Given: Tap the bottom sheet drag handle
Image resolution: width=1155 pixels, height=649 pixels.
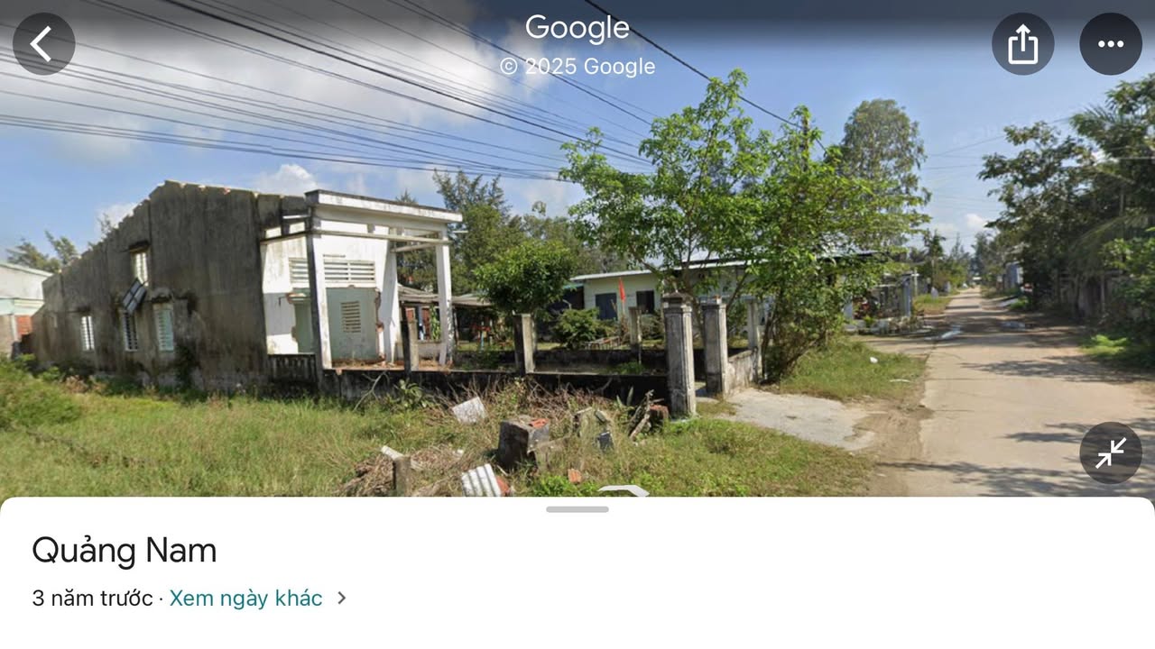Looking at the screenshot, I should pos(577,509).
